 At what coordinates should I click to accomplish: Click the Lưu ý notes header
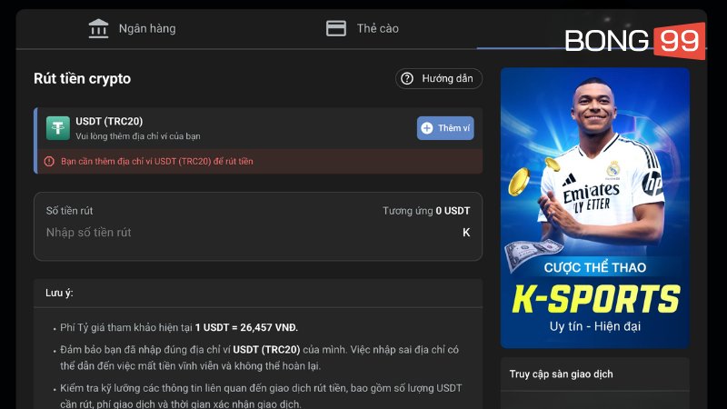click(x=59, y=293)
